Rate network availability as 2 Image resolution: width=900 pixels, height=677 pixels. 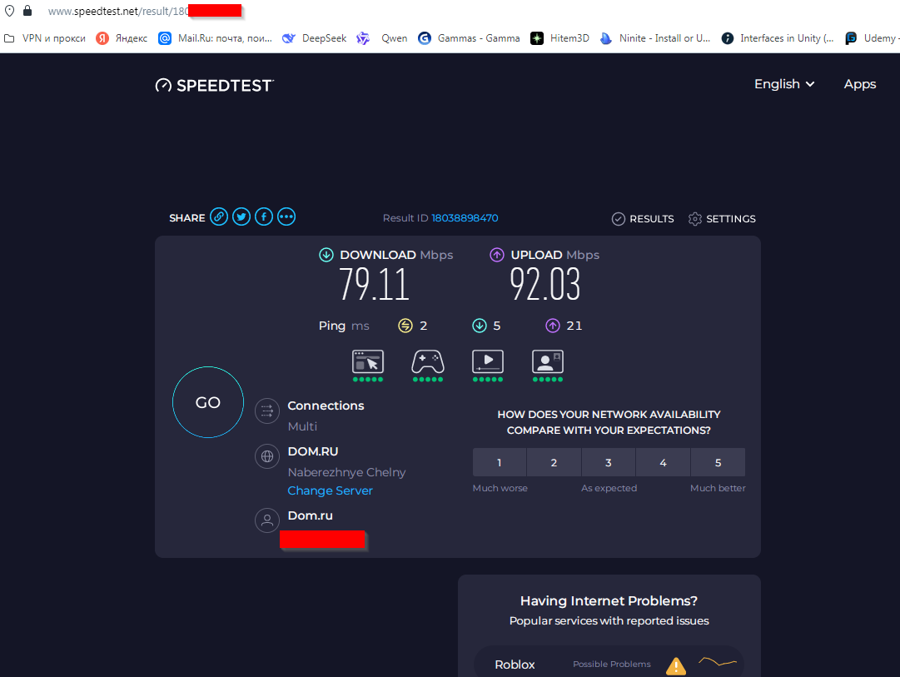pos(554,462)
